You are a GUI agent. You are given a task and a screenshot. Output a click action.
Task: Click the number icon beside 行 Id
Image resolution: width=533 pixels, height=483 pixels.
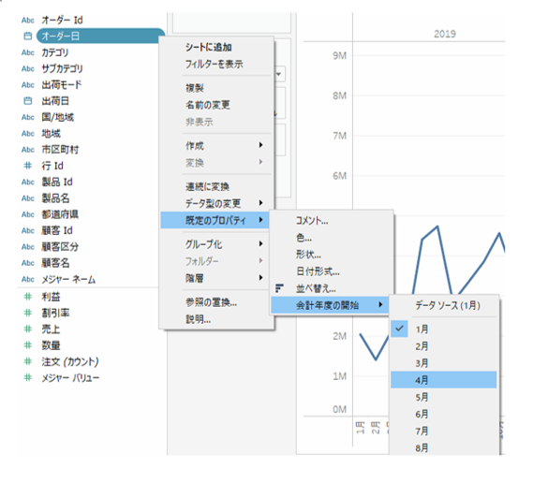[27, 166]
